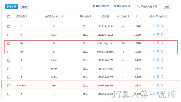Click the 记录值 column header
The height and width of the screenshot is (102, 181).
pyautogui.click(x=105, y=16)
